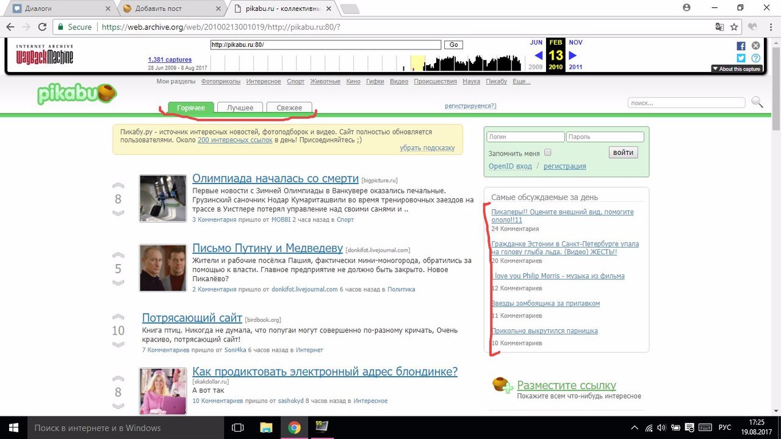The width and height of the screenshot is (781, 439).
Task: Open the Chrome menu dots
Action: (x=769, y=27)
